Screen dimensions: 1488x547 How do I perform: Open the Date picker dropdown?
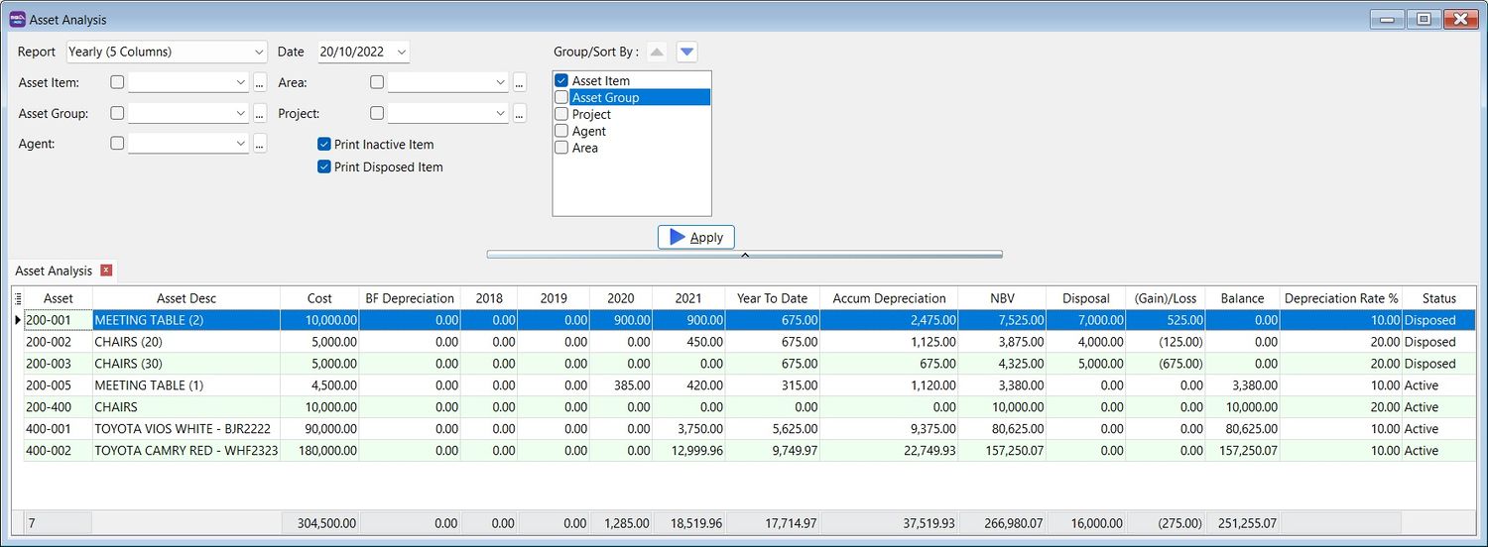click(401, 53)
